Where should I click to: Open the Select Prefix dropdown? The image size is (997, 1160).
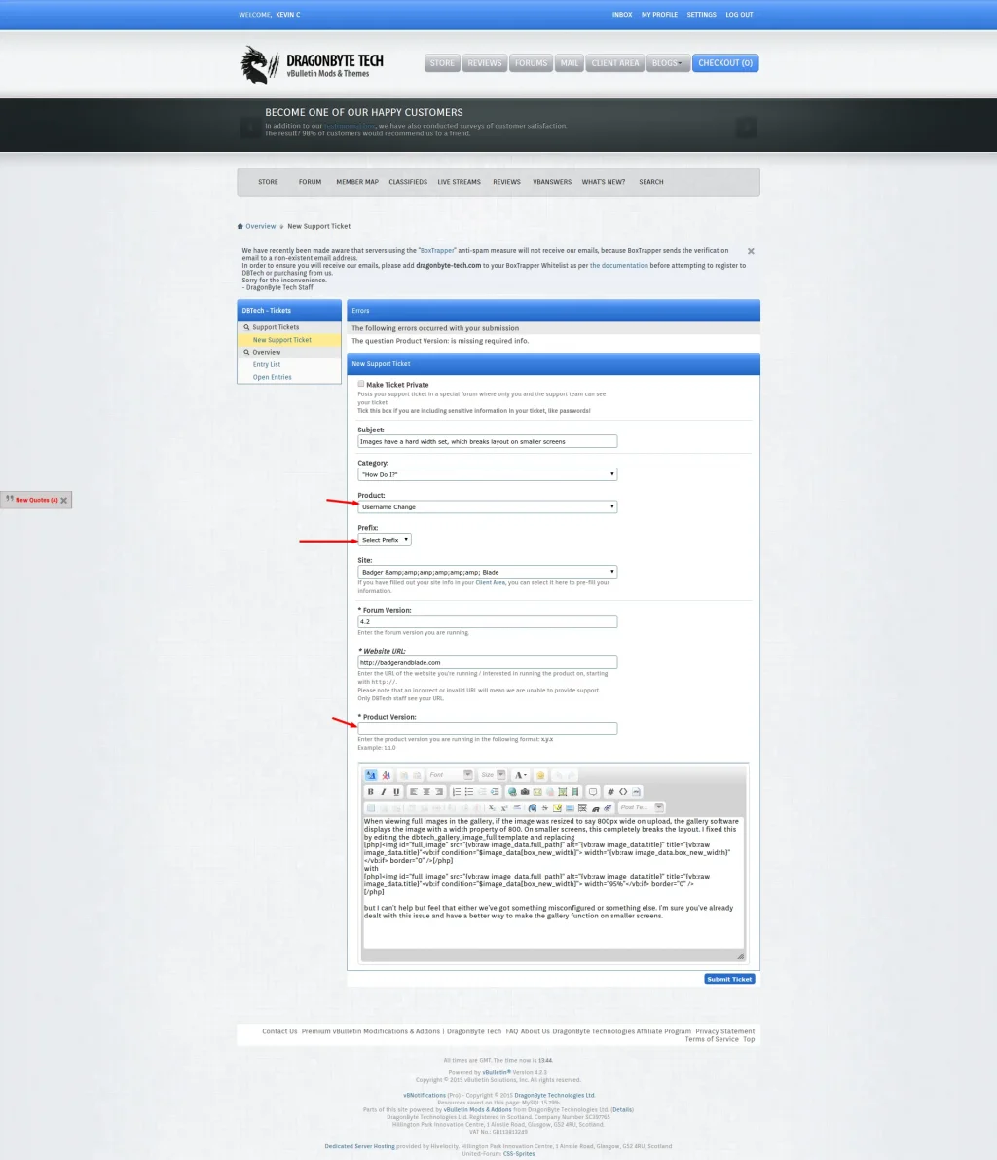coord(385,540)
